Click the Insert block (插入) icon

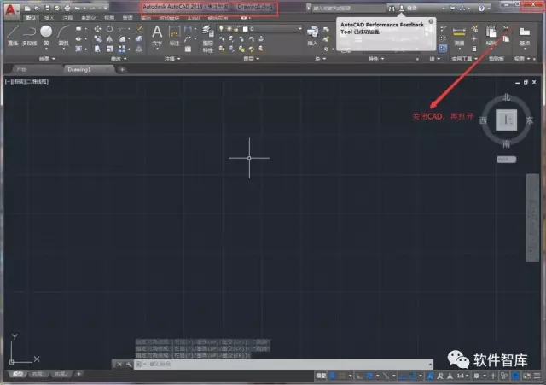(x=312, y=36)
